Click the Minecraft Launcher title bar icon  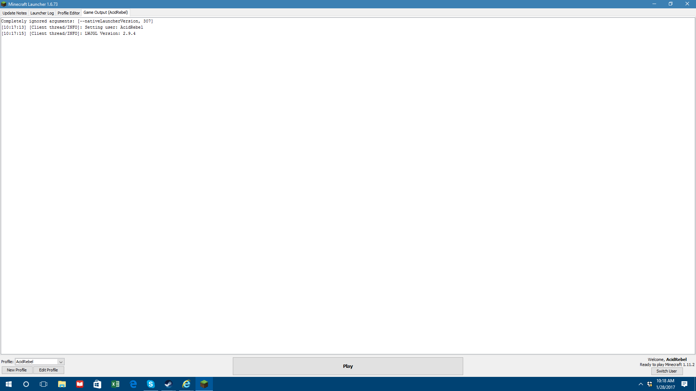tap(4, 4)
